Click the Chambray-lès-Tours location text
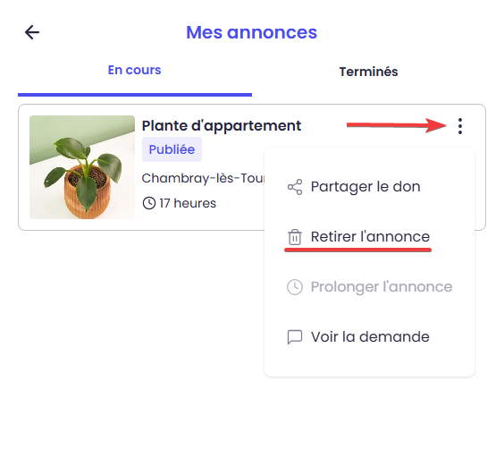Viewport: 504px width, 458px height. coord(203,178)
